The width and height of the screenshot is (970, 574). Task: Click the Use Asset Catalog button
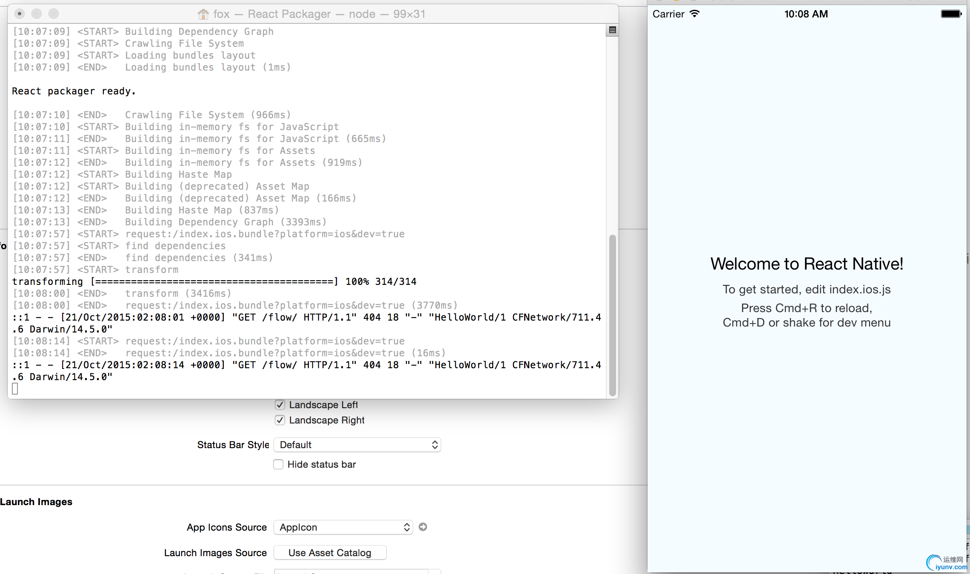click(x=330, y=553)
